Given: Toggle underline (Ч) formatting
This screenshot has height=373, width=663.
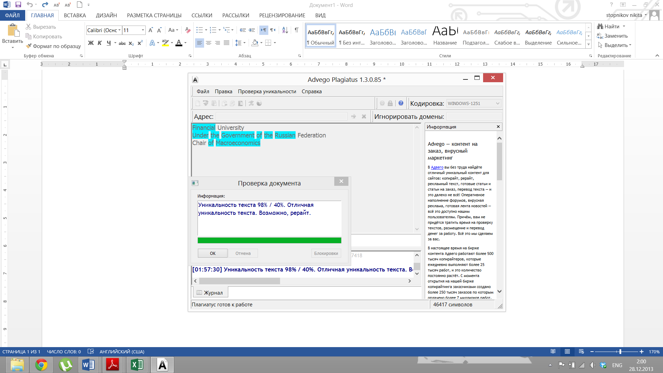Looking at the screenshot, I should [108, 43].
